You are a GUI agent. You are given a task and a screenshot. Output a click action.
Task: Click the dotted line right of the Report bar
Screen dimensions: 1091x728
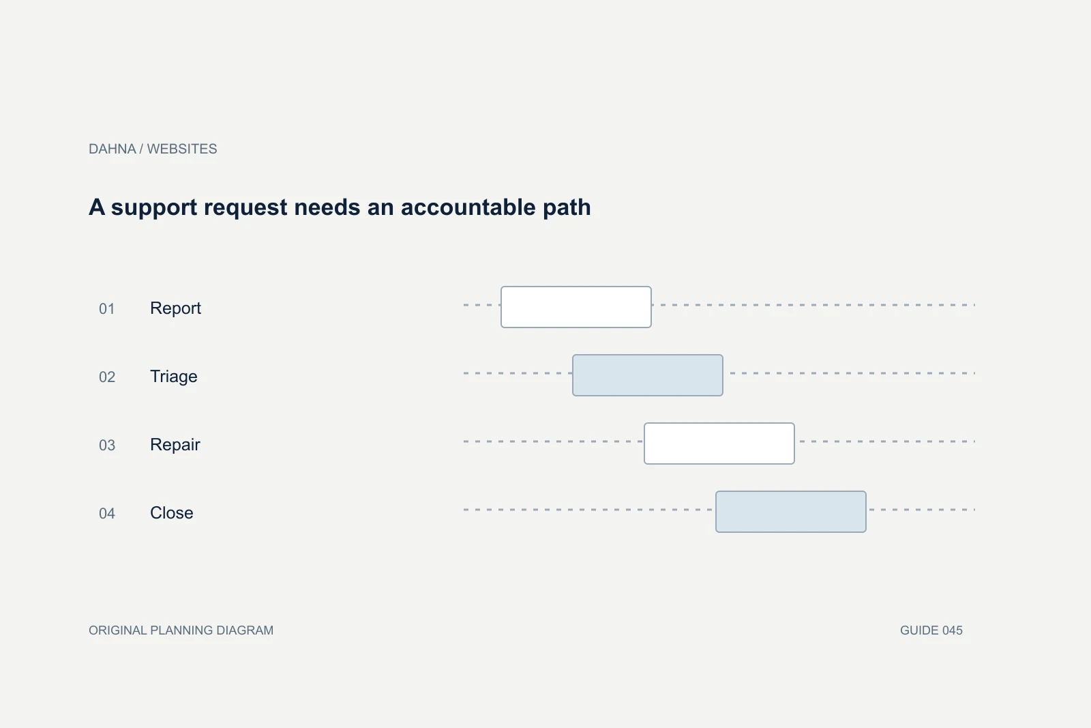813,305
